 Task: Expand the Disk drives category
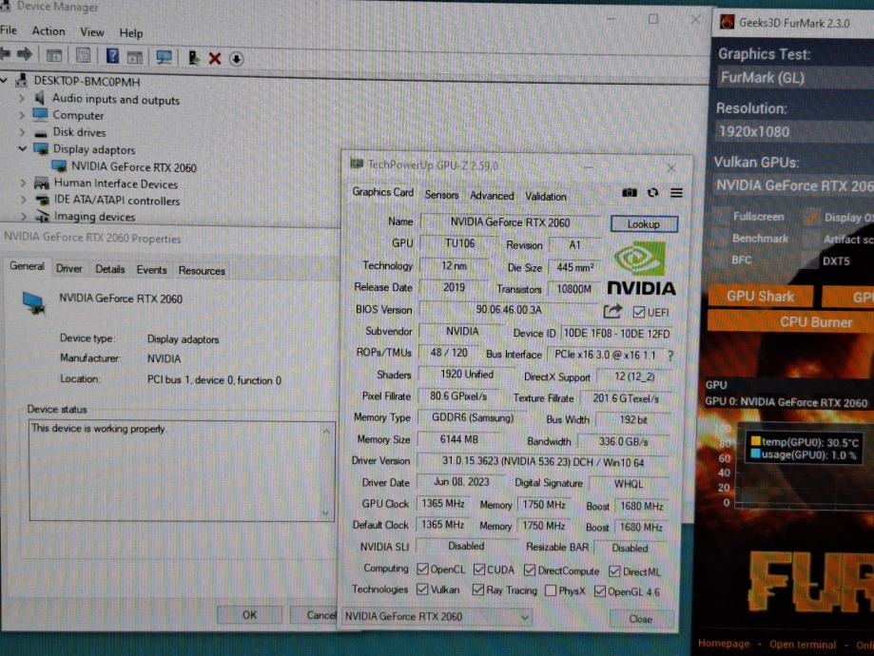22,132
